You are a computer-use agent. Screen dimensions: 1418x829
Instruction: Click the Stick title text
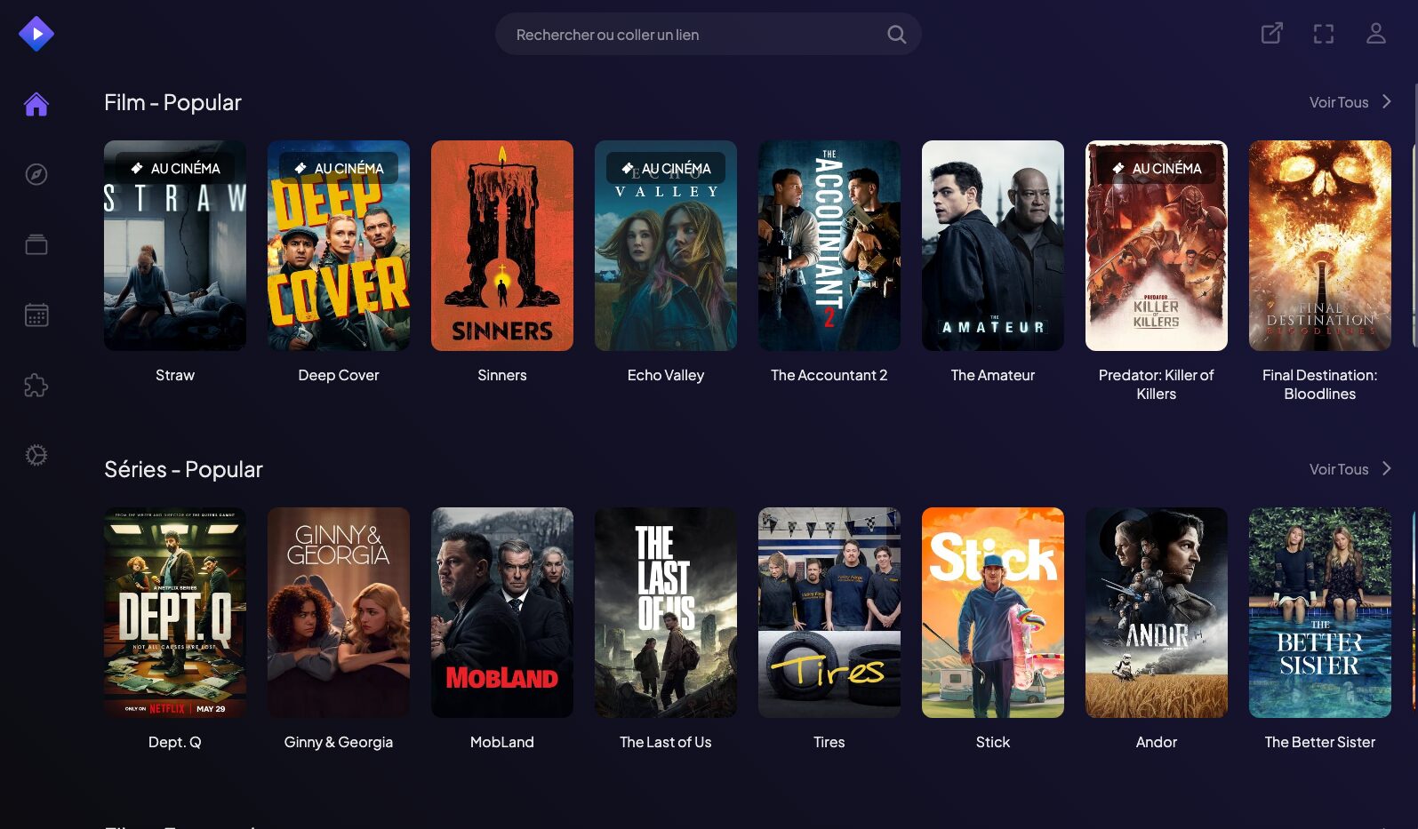pos(993,742)
